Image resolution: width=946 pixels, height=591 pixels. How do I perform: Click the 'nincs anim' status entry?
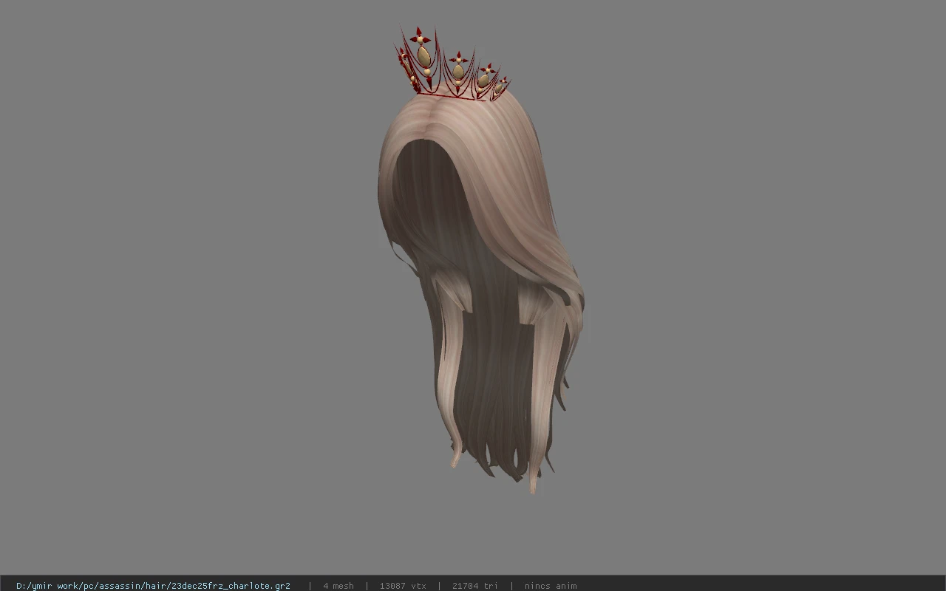551,586
